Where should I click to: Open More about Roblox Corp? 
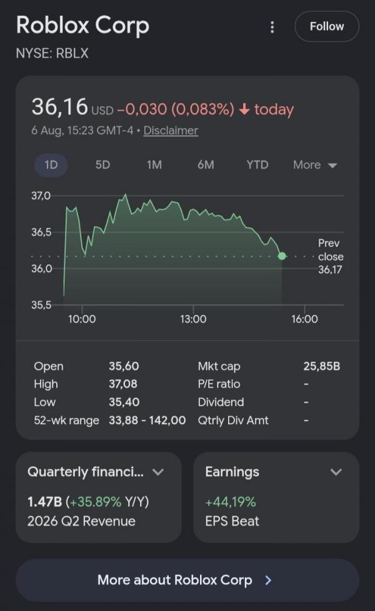click(x=187, y=580)
